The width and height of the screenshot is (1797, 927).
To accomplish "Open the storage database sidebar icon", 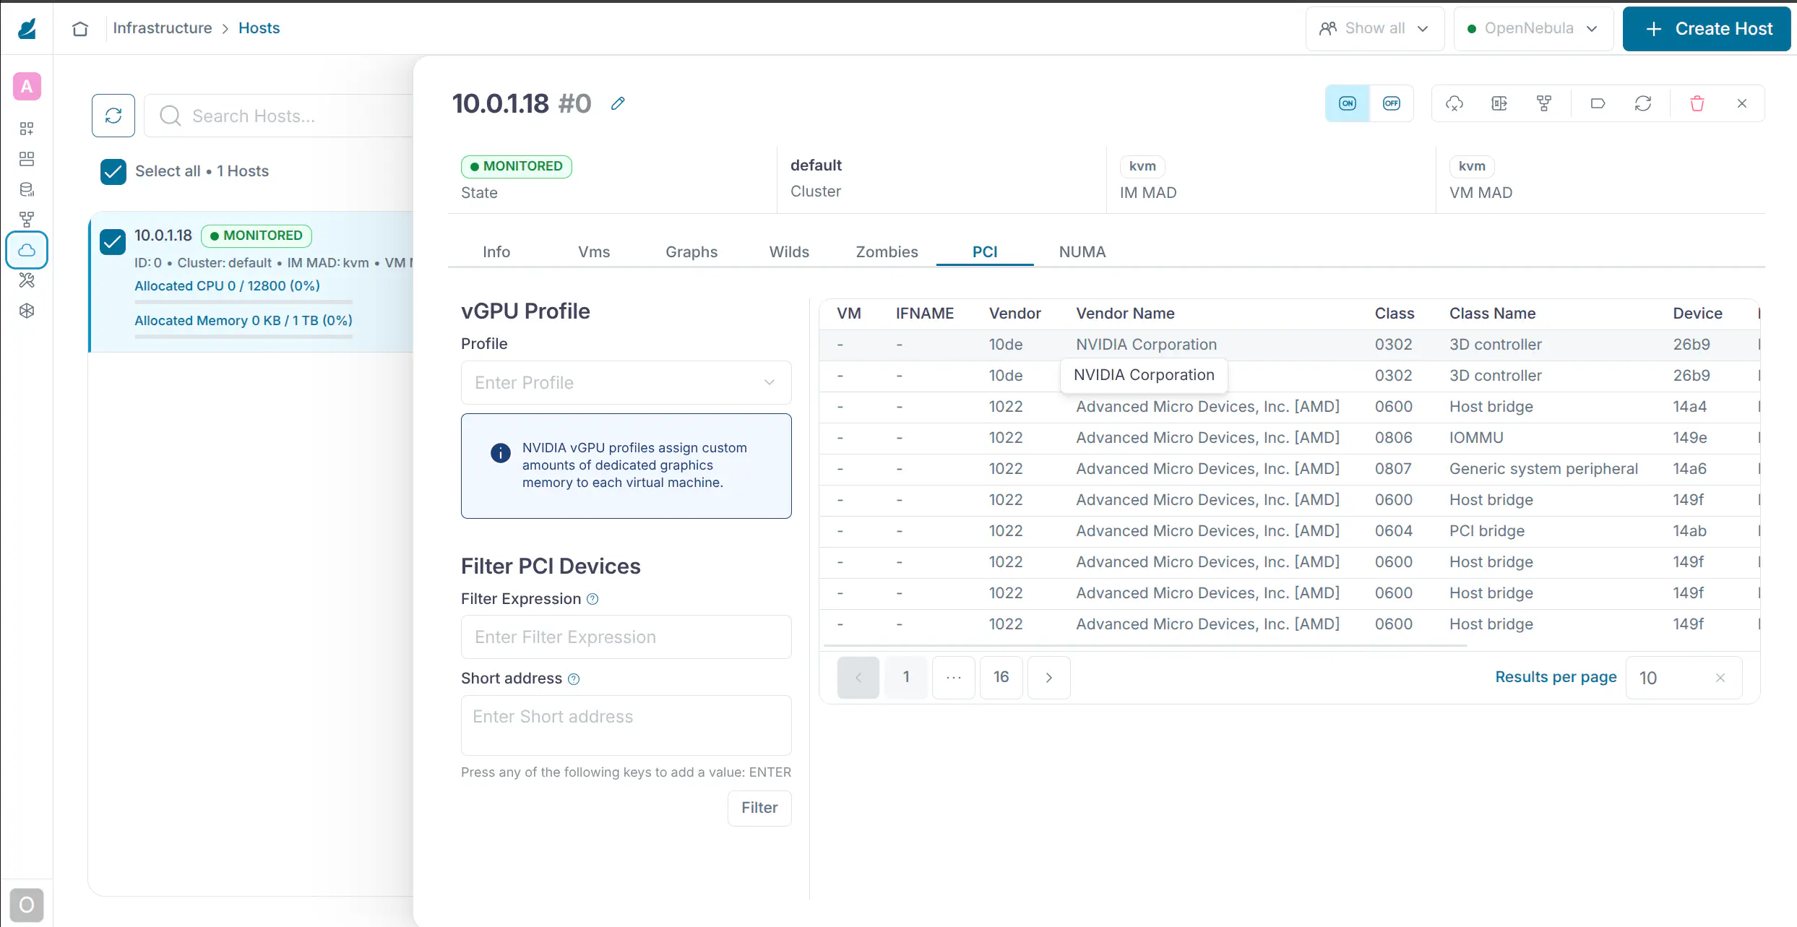I will (x=27, y=189).
